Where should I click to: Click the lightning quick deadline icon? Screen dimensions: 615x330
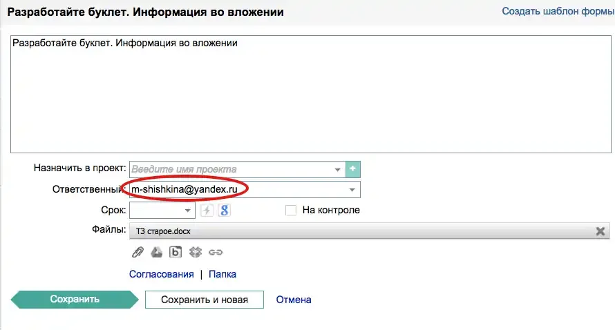(x=207, y=210)
